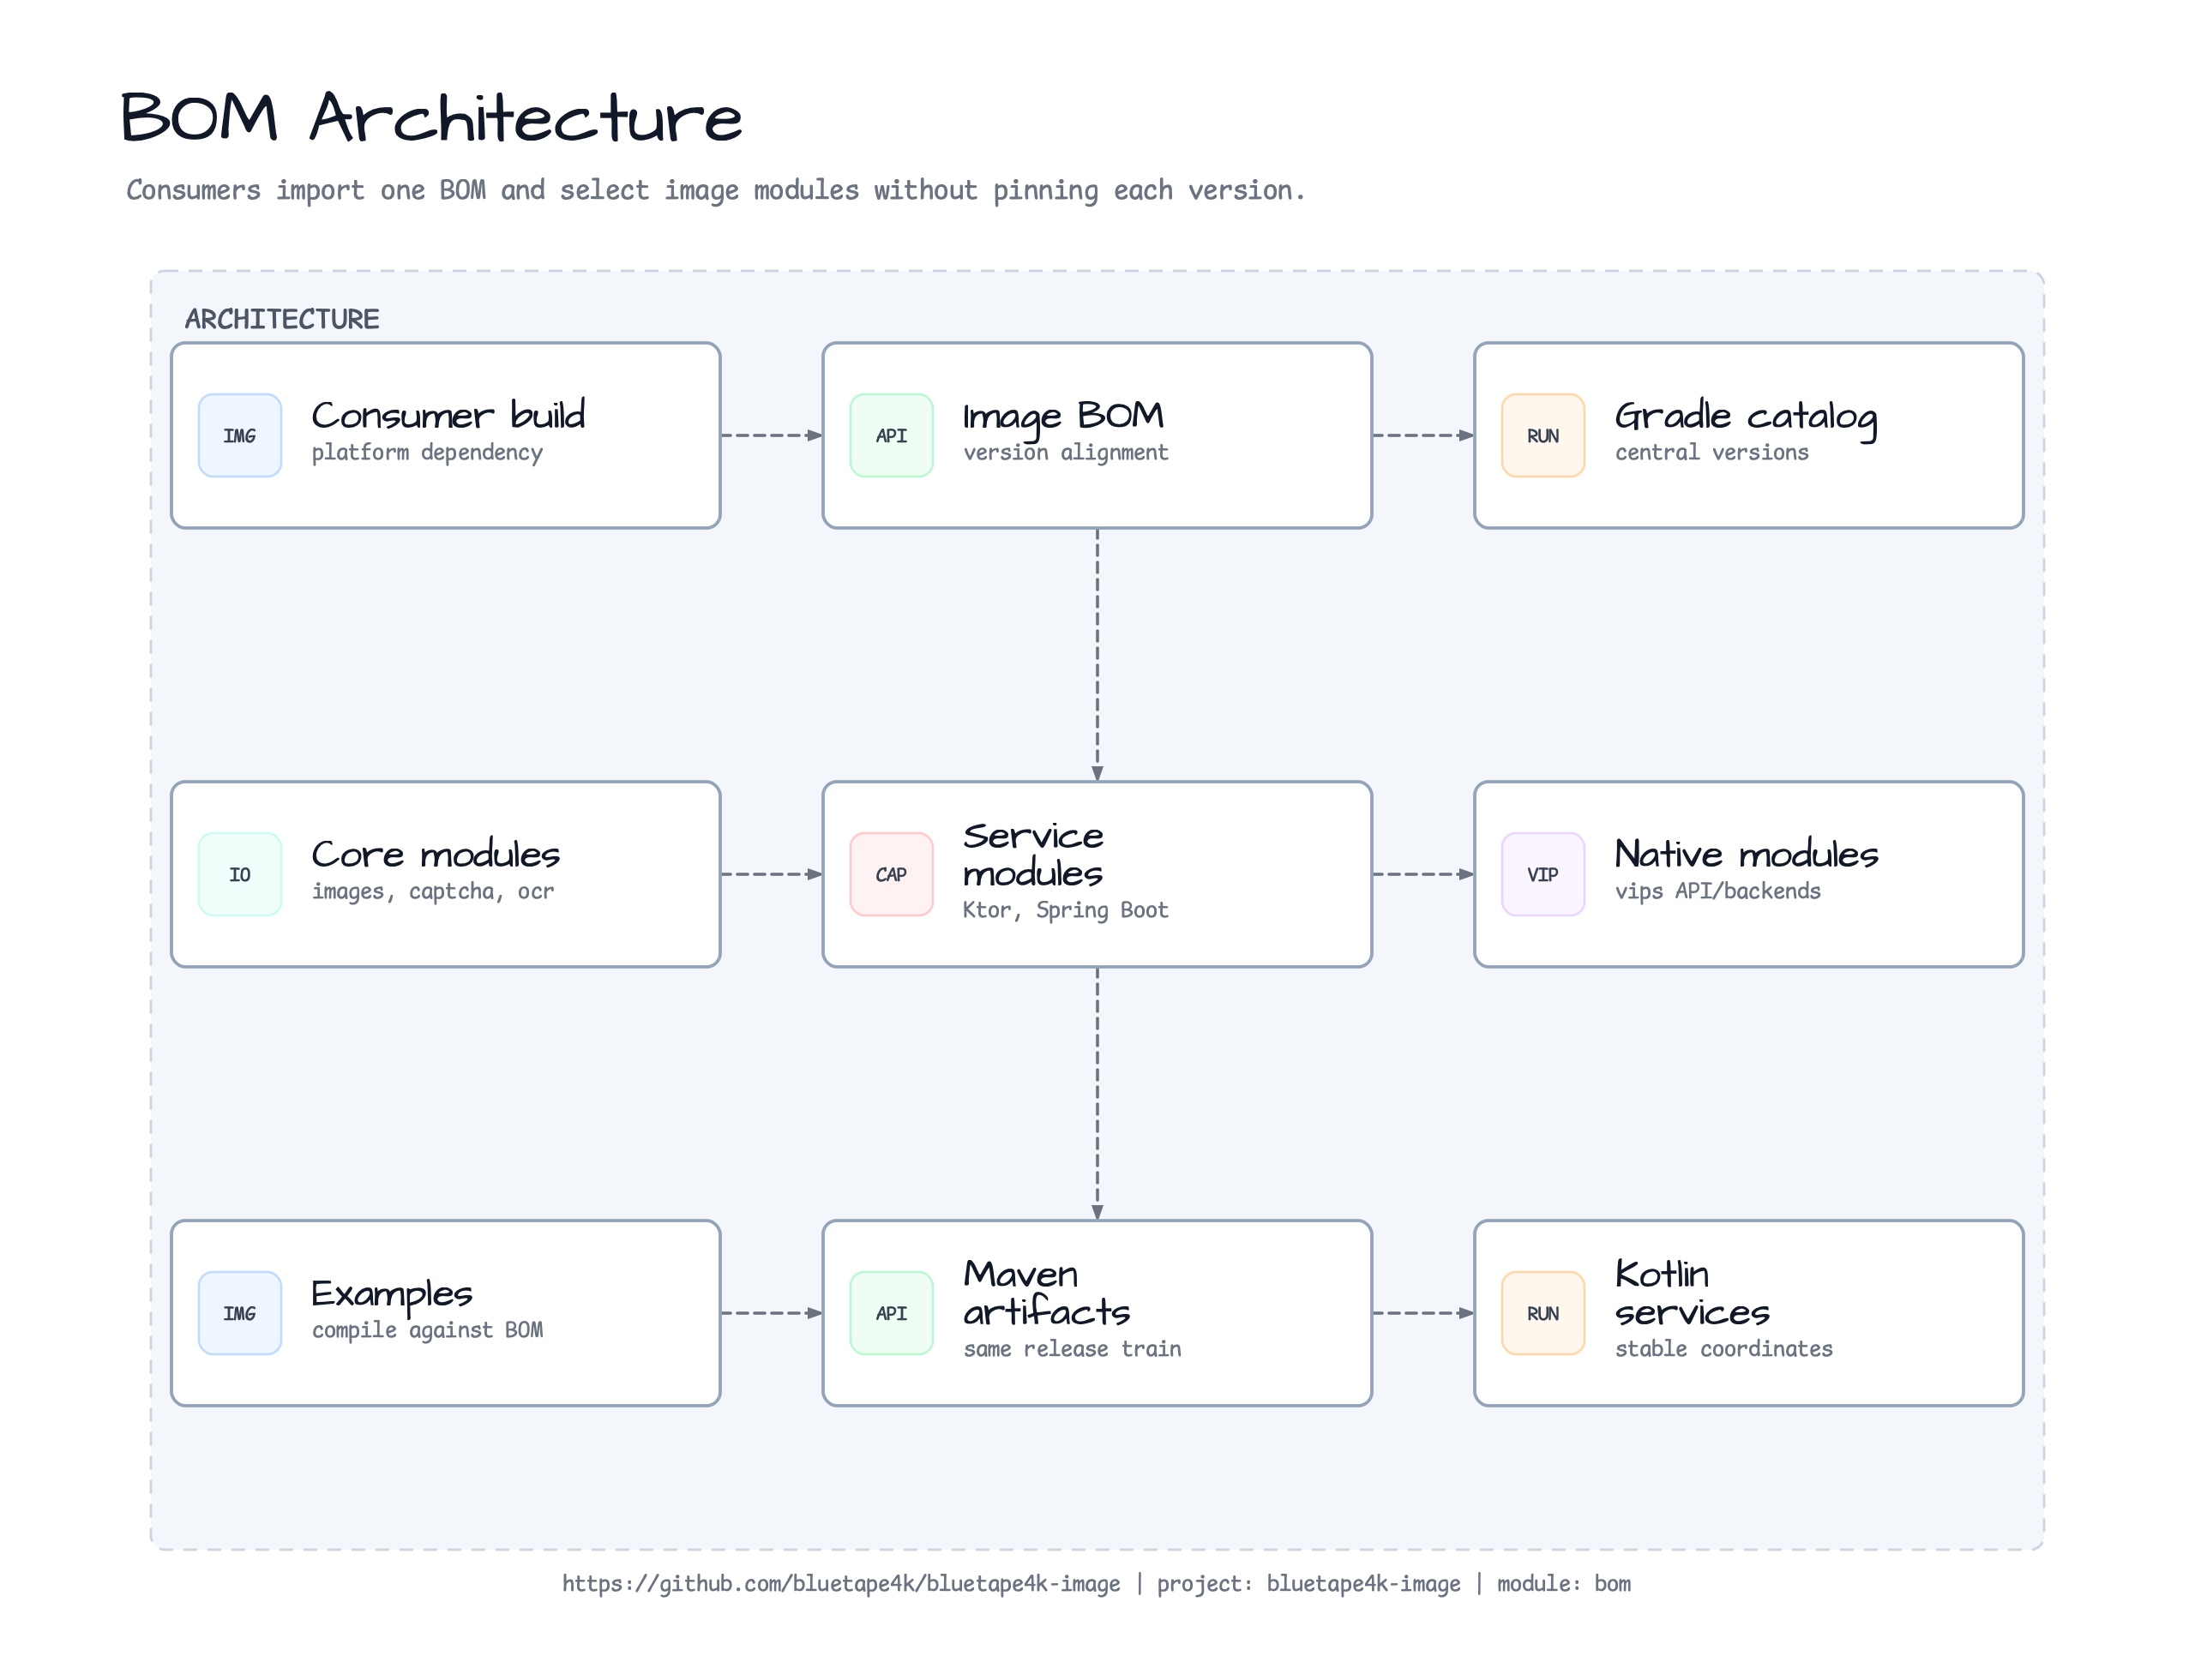
Task: Click the arrow from Consumer build to Image BOM
Action: [x=772, y=435]
